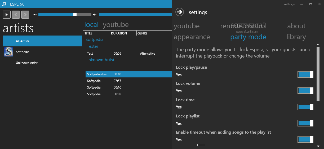Toggle the Lock play/pause switch
Screen dimensions: 324x149
pyautogui.click(x=305, y=74)
